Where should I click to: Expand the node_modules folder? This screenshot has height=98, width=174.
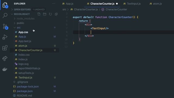pyautogui.click(x=14, y=19)
